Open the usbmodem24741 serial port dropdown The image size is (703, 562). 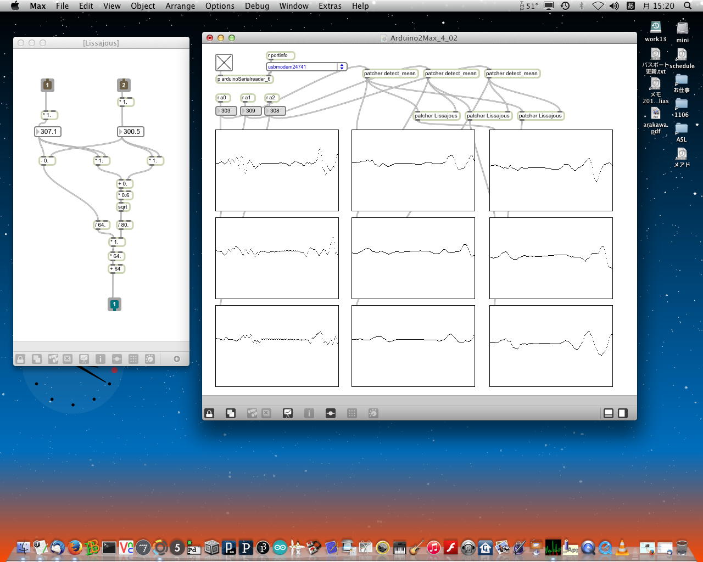pos(342,67)
